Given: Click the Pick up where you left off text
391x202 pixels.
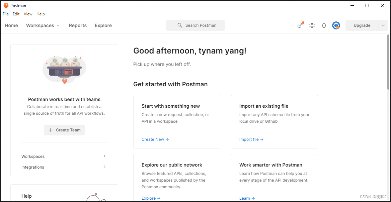Looking at the screenshot, I should pos(162,64).
